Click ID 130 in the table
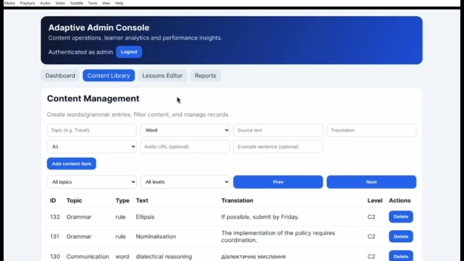 [55, 256]
